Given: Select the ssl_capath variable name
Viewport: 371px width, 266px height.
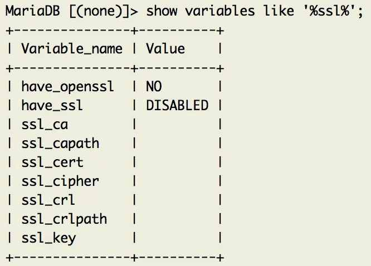Looking at the screenshot, I should 60,144.
